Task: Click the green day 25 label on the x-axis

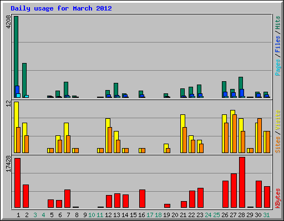Action: click(216, 215)
